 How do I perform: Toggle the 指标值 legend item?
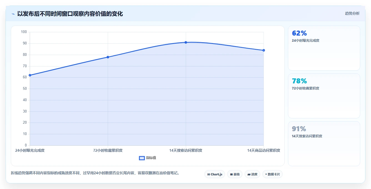[147, 158]
